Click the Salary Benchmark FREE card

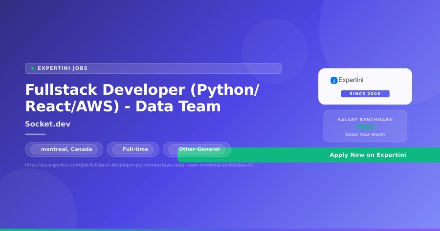[365, 126]
